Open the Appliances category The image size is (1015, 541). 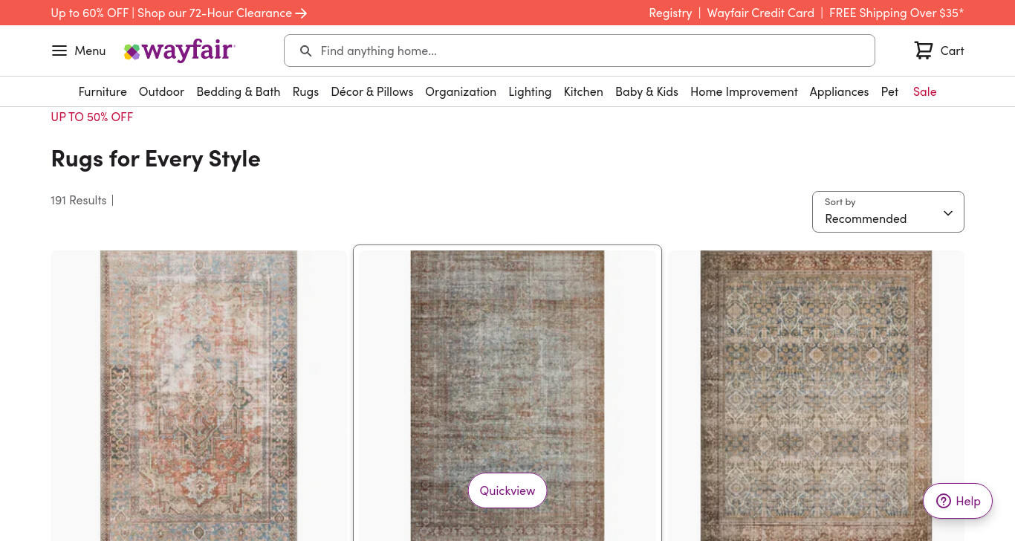click(x=839, y=91)
